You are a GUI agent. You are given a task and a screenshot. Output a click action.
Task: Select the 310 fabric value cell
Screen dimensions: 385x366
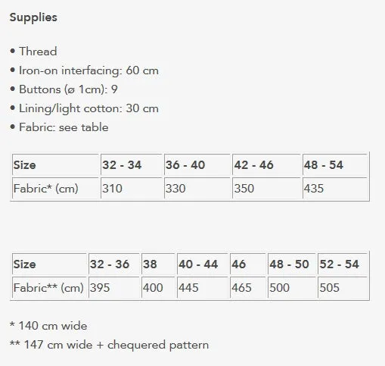(x=131, y=188)
